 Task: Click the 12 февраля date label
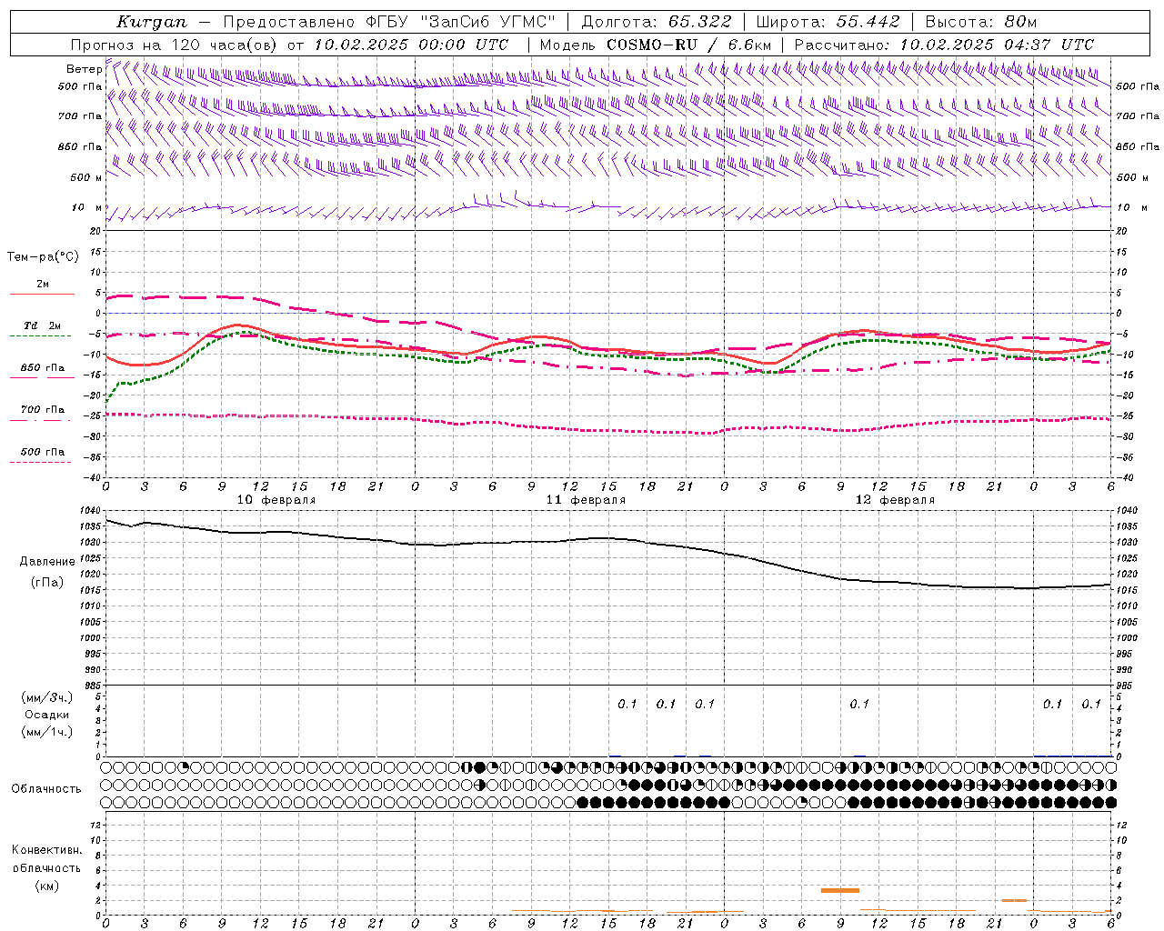[x=895, y=500]
